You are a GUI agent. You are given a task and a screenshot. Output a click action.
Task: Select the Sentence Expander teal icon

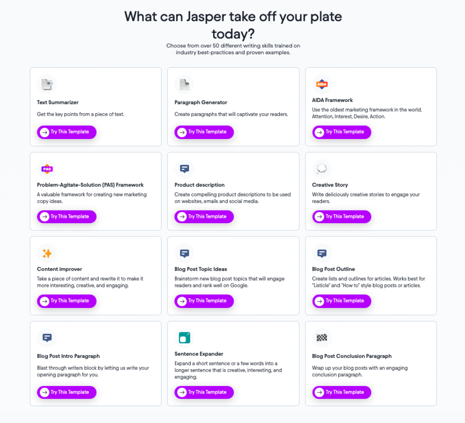click(184, 338)
